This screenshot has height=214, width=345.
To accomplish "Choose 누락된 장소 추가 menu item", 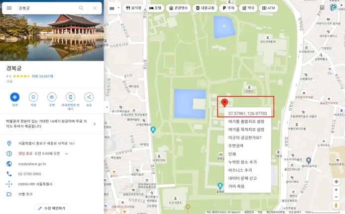I will (247, 162).
